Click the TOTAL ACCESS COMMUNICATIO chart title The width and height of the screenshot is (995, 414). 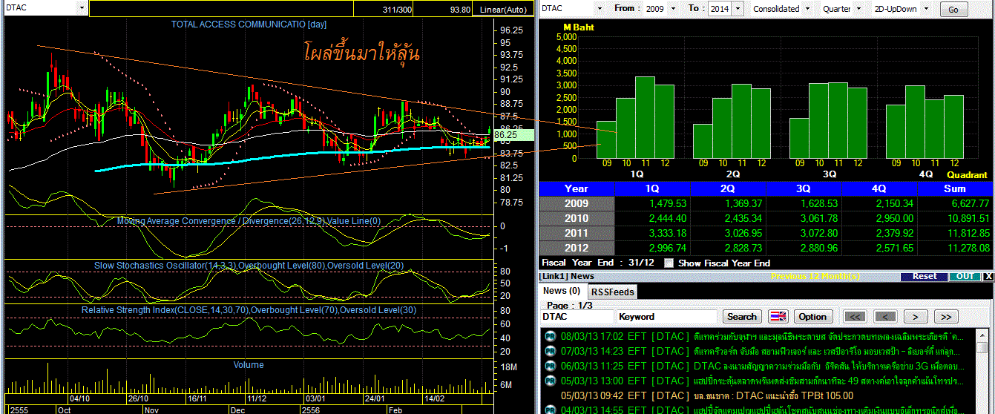click(249, 24)
